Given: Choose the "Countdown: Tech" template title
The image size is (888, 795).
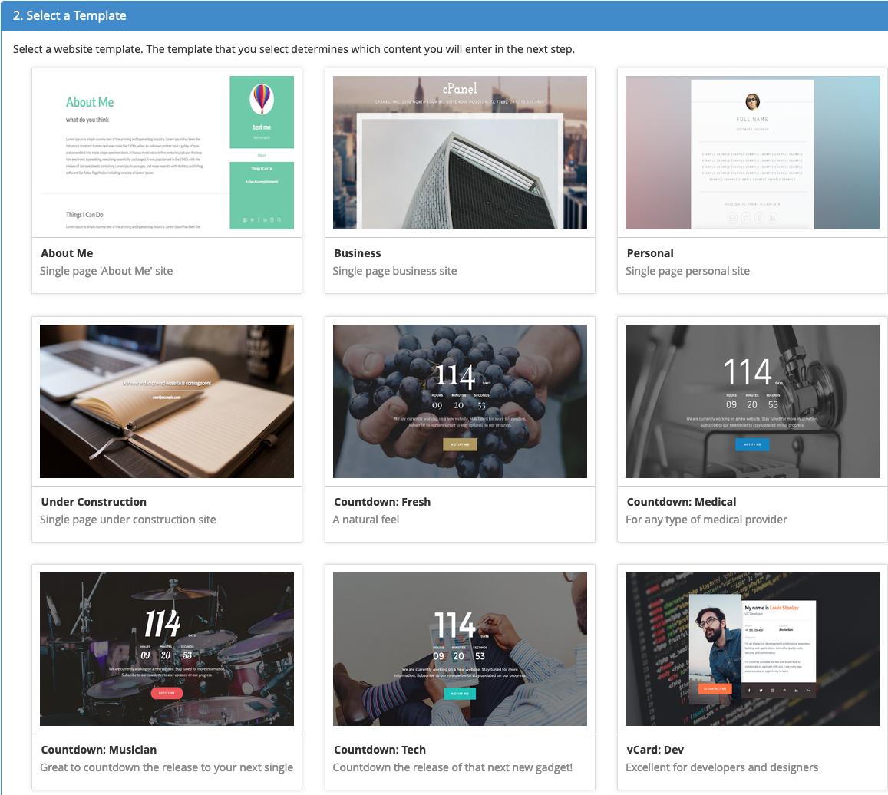Looking at the screenshot, I should [x=380, y=750].
